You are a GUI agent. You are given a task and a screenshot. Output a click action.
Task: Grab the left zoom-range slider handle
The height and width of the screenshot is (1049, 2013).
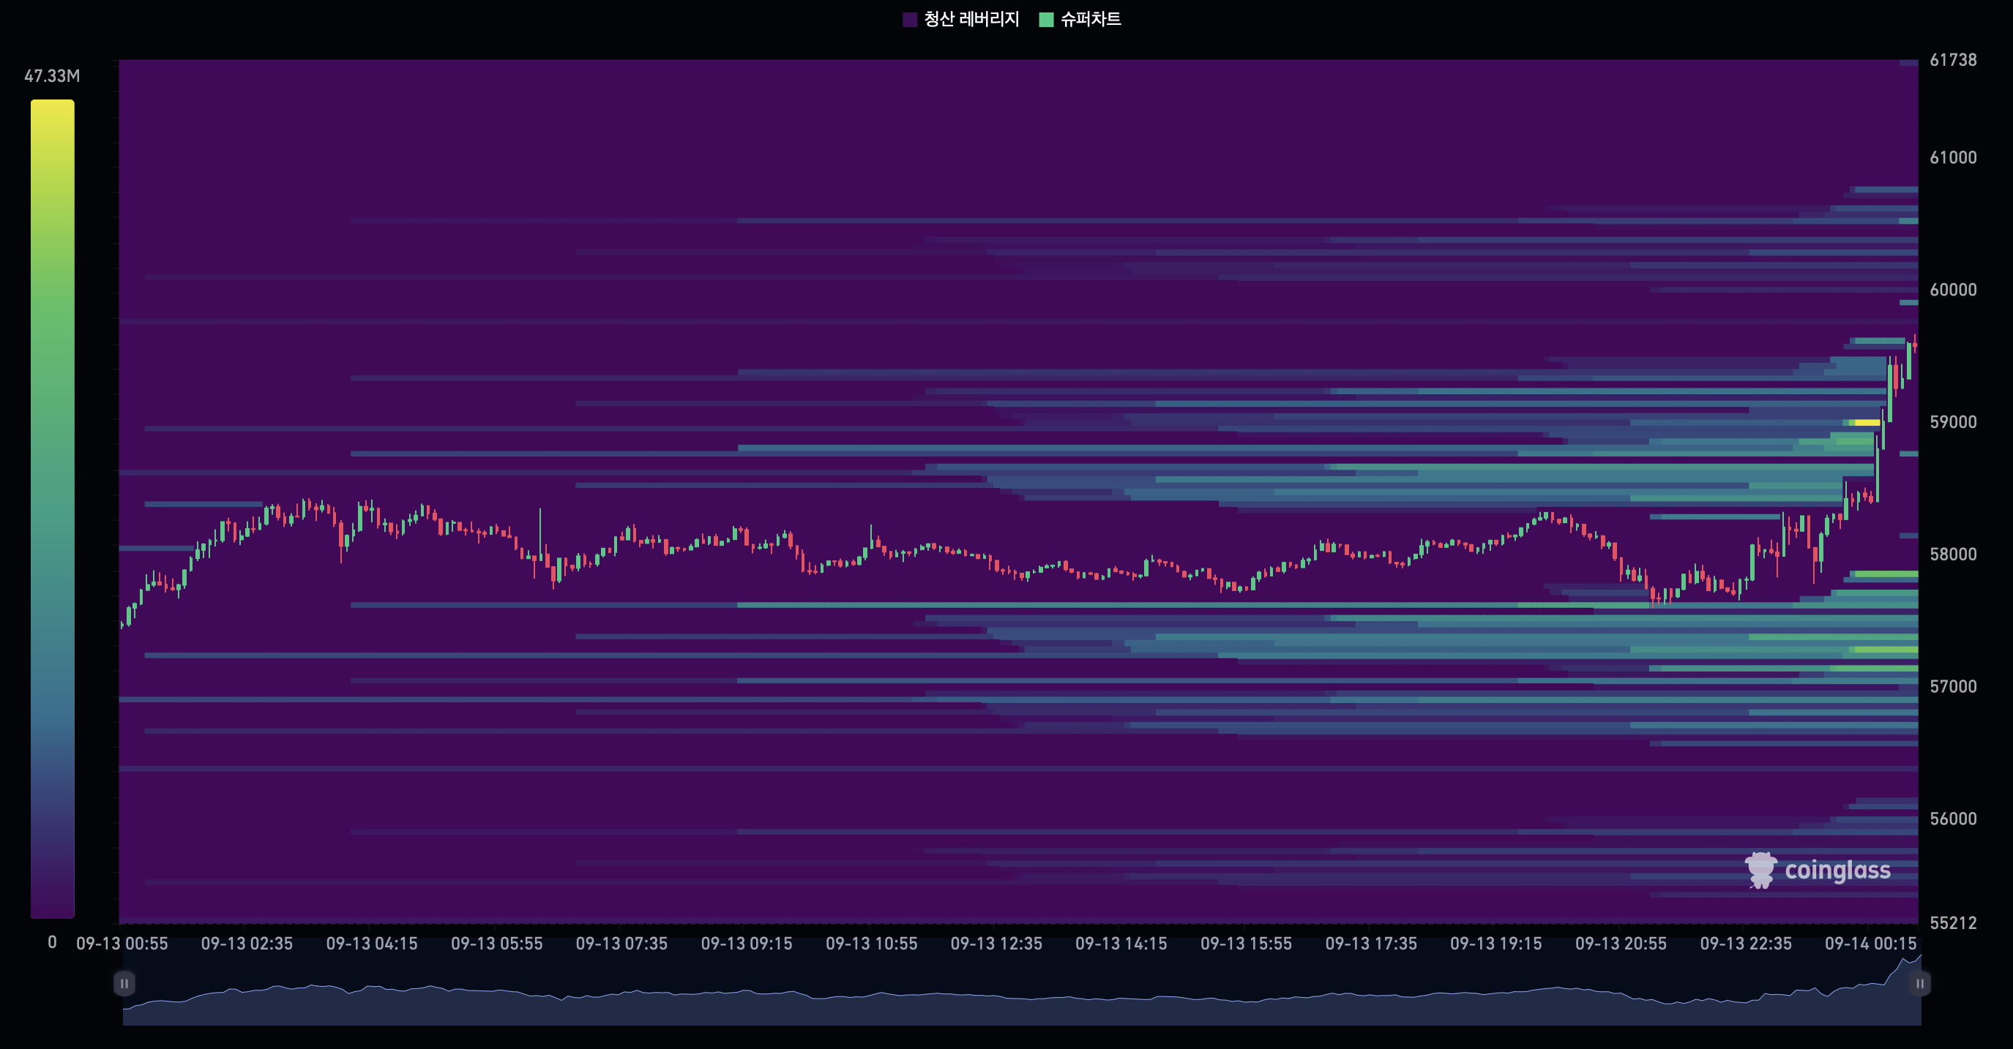click(124, 983)
